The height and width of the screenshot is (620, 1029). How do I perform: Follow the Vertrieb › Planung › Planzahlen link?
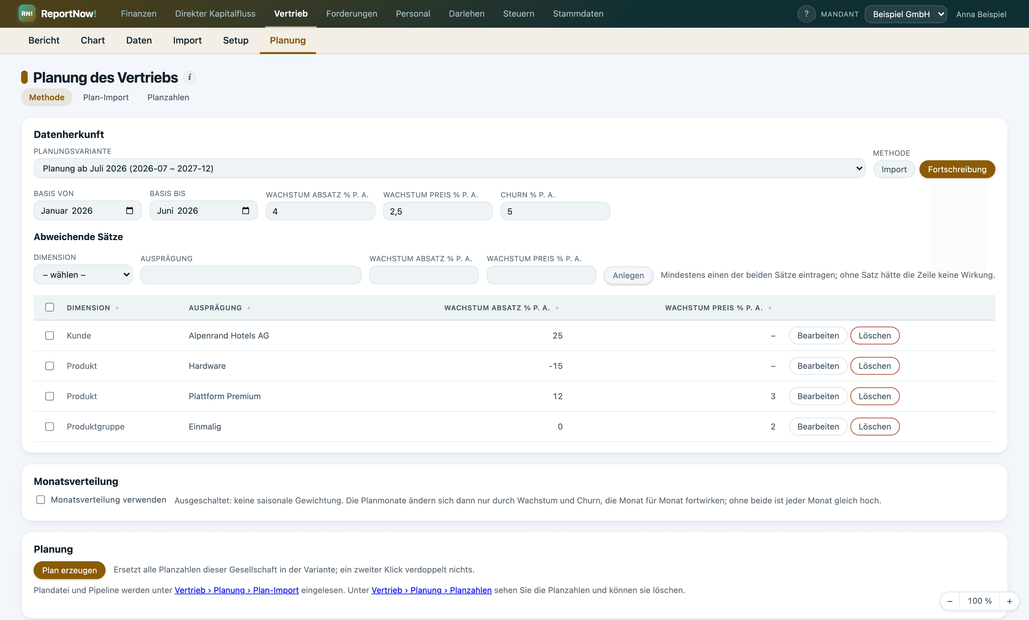(x=431, y=590)
